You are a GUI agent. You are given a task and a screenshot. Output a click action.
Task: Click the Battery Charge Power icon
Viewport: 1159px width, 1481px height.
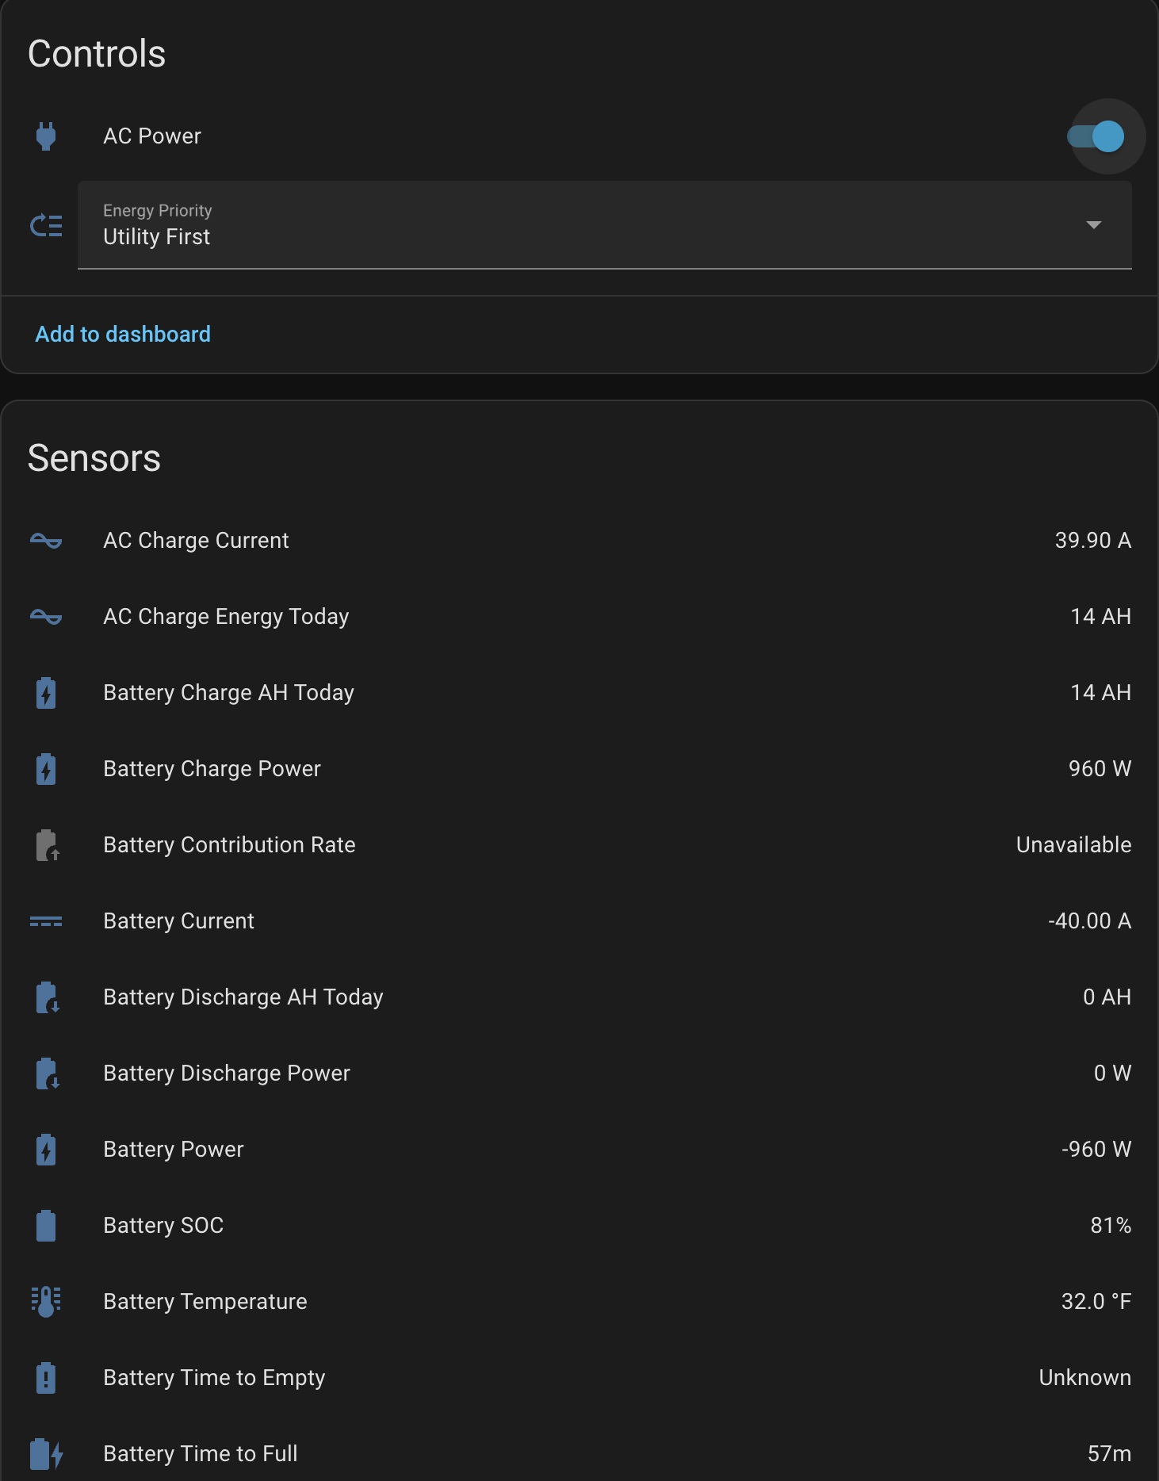point(46,769)
